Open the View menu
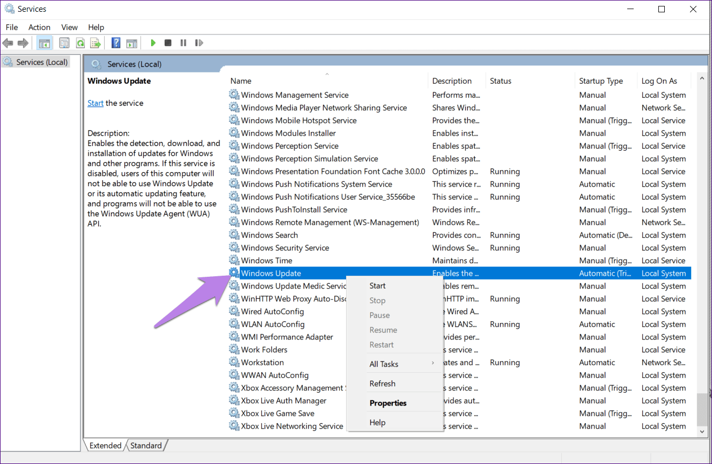The image size is (712, 464). click(70, 27)
